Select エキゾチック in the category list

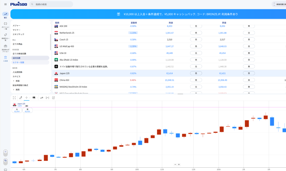(x=18, y=34)
